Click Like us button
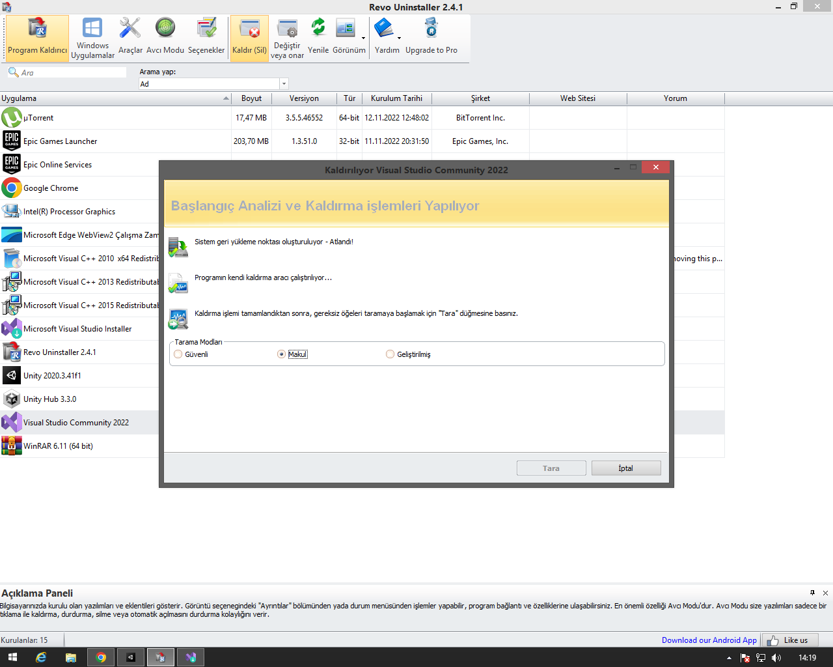Image resolution: width=833 pixels, height=667 pixels. (790, 640)
